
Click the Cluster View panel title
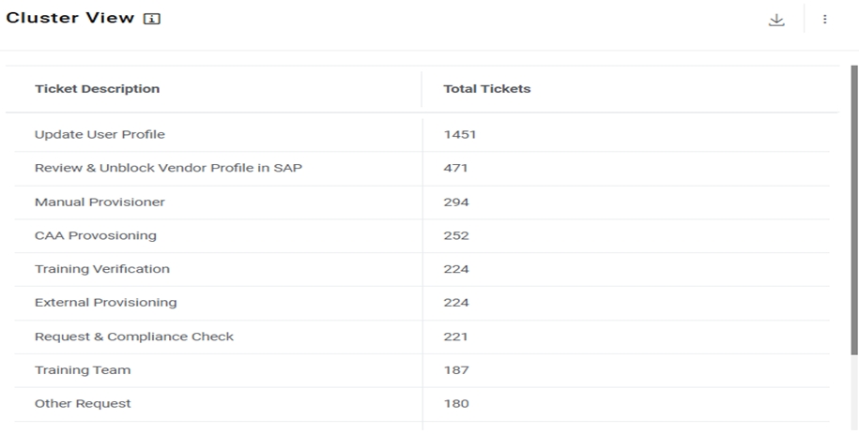[x=70, y=20]
